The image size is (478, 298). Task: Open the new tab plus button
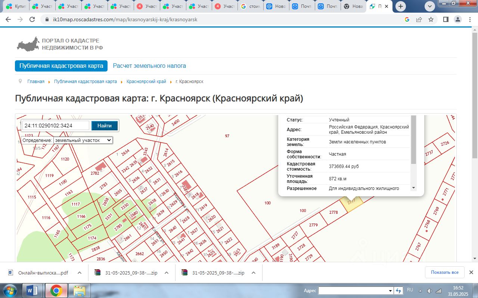coord(401,6)
